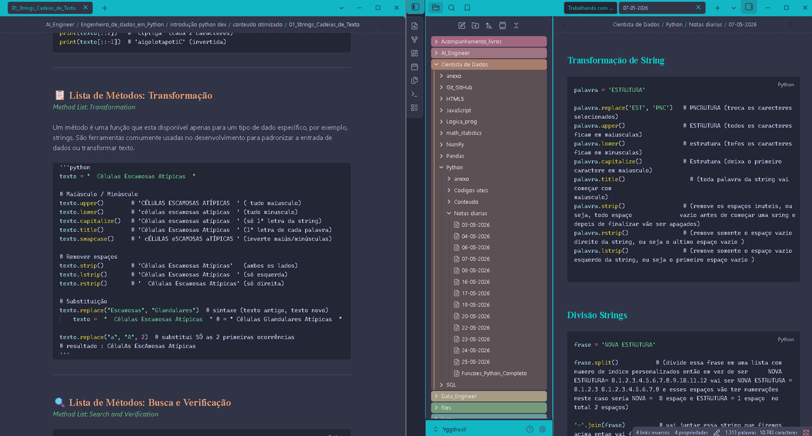
Task: Toggle the left sidebar collapse icon
Action: (x=415, y=7)
